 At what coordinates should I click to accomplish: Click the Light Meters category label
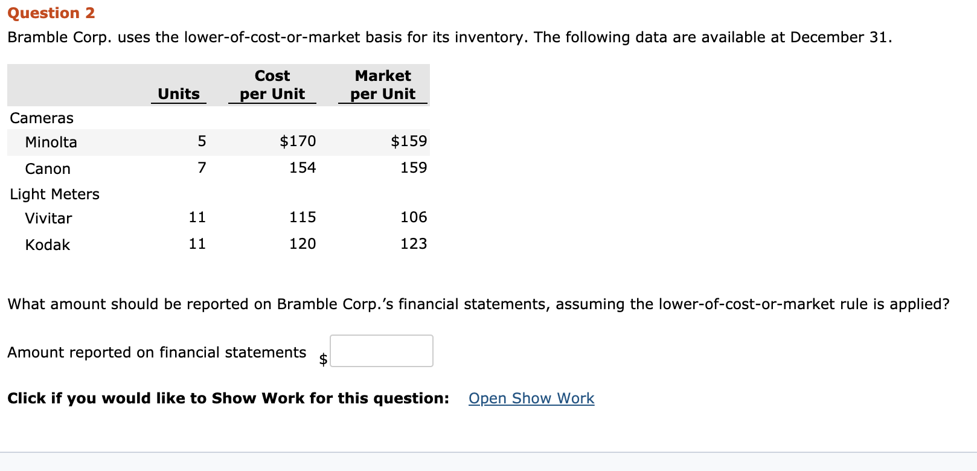tap(54, 194)
